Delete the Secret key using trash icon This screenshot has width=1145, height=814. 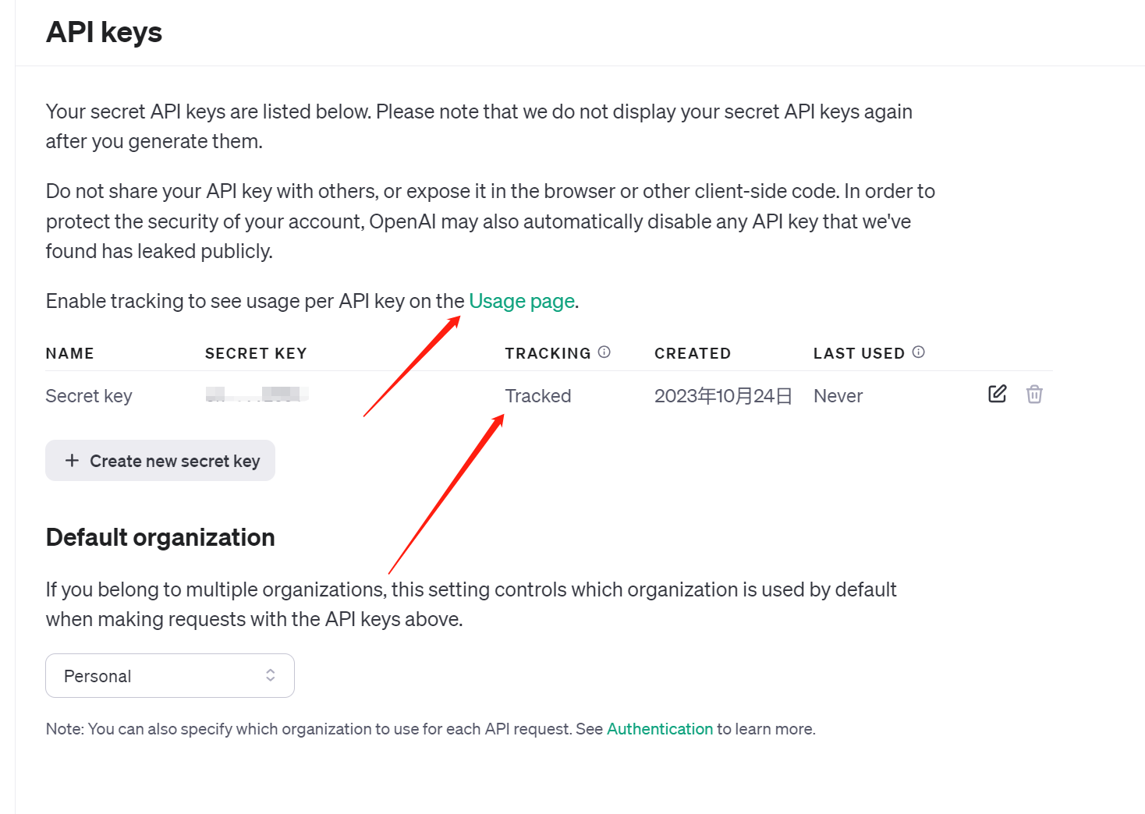pyautogui.click(x=1034, y=395)
